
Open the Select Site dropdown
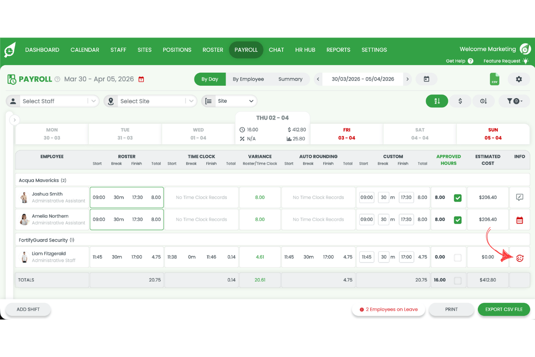click(150, 101)
